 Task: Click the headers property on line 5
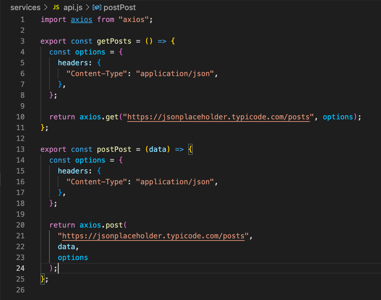[x=73, y=63]
